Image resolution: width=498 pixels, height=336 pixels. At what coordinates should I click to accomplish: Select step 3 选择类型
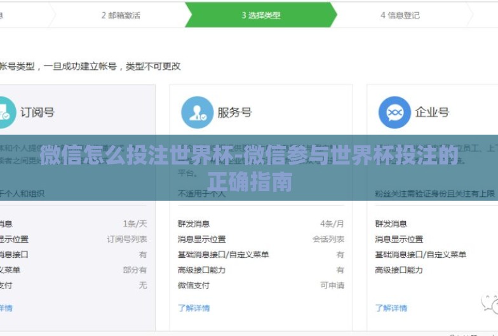click(x=260, y=15)
